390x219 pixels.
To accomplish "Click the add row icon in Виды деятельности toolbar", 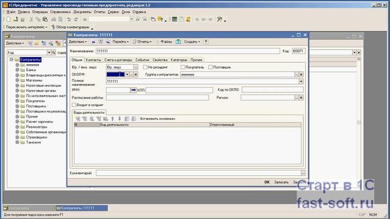I will (x=78, y=119).
